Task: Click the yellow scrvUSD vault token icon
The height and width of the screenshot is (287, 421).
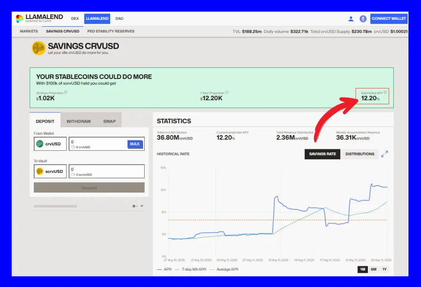Action: pyautogui.click(x=40, y=171)
